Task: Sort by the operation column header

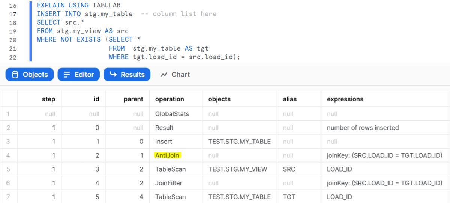Action: coord(169,99)
